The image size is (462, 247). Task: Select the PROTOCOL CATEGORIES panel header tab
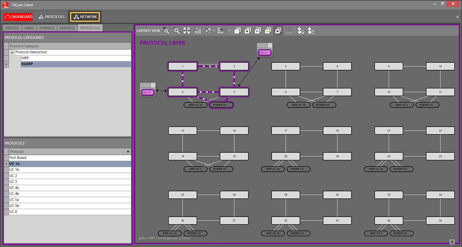24,38
